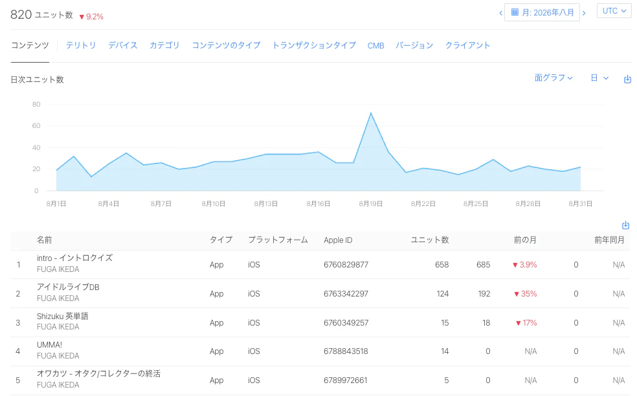The image size is (637, 396).
Task: Click Apple ID 6763342297
Action: (346, 294)
